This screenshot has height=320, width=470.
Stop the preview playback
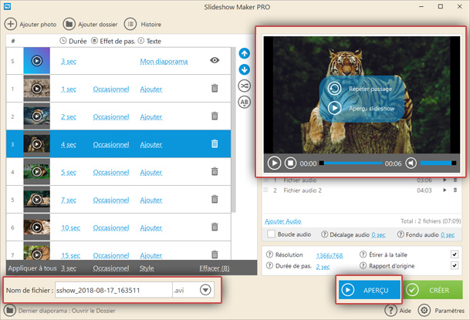point(290,163)
